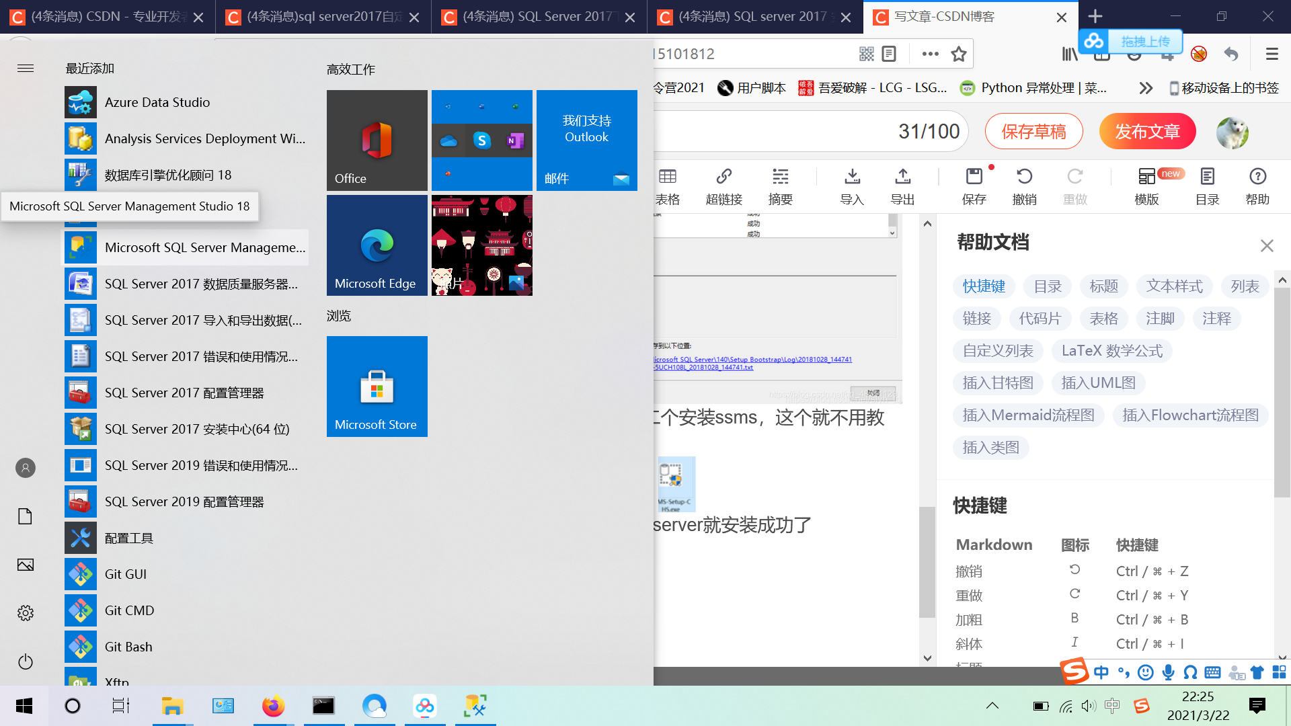The height and width of the screenshot is (726, 1291).
Task: Open the photos live tile
Action: pyautogui.click(x=482, y=245)
